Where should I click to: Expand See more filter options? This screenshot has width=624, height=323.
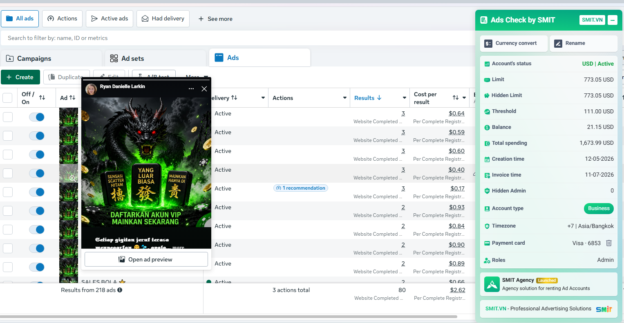[215, 19]
